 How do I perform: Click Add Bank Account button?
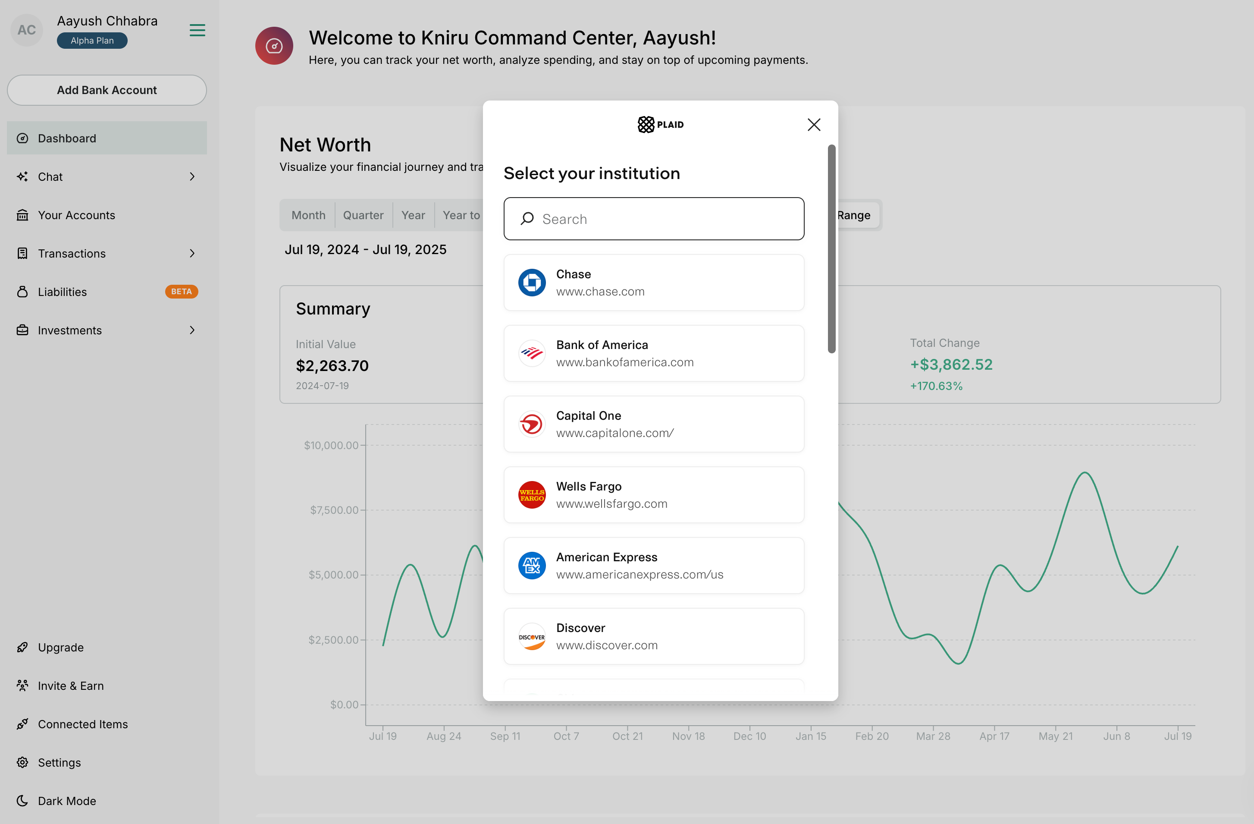tap(107, 90)
